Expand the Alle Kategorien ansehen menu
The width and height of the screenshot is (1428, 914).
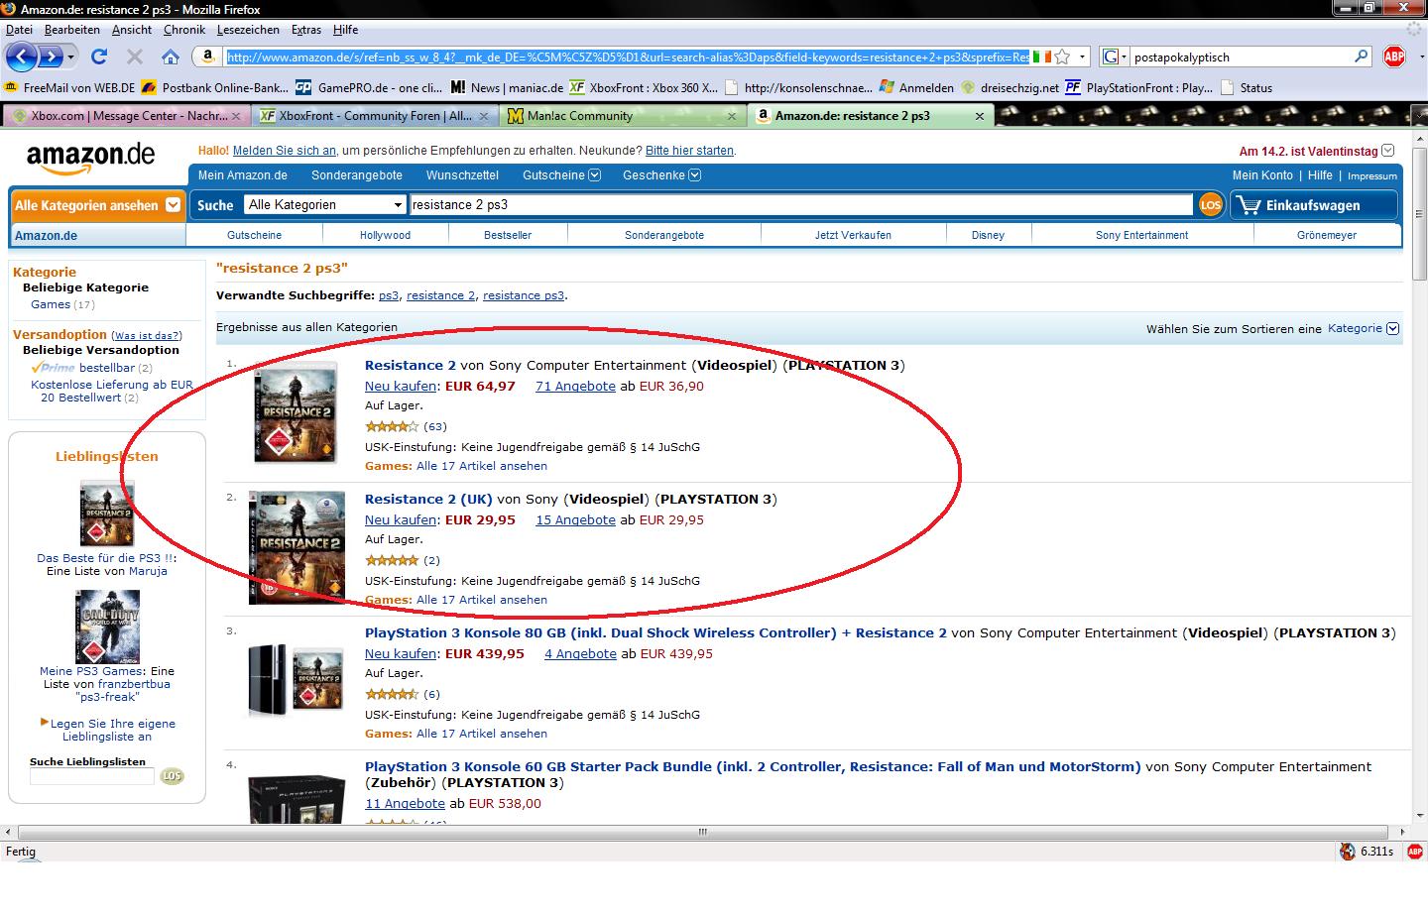coord(97,205)
